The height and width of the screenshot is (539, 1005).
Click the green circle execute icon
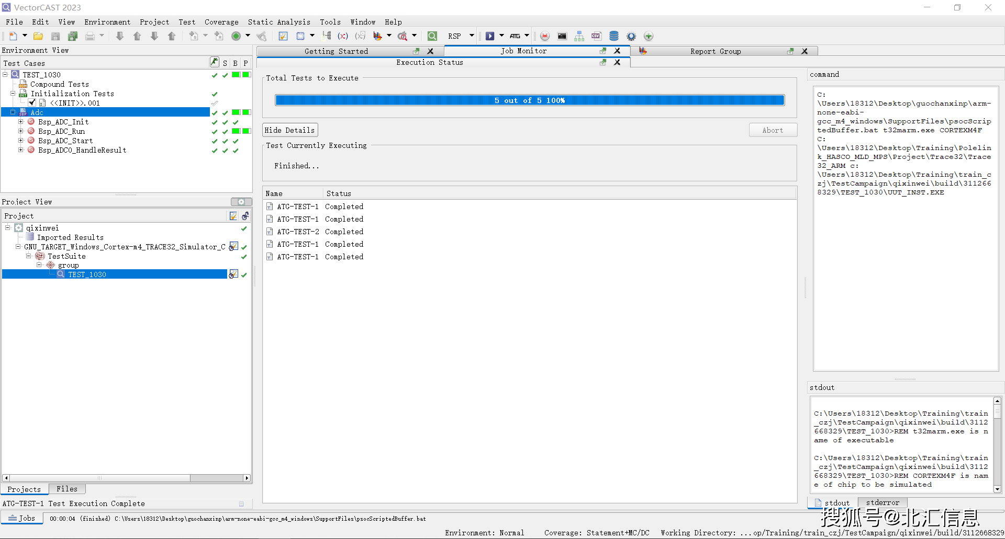[236, 36]
